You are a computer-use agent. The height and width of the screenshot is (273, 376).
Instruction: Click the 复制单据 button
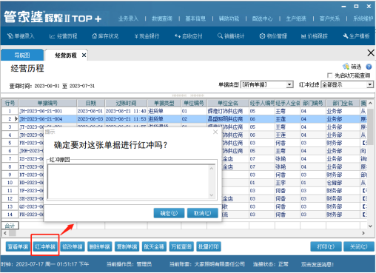coord(127,246)
